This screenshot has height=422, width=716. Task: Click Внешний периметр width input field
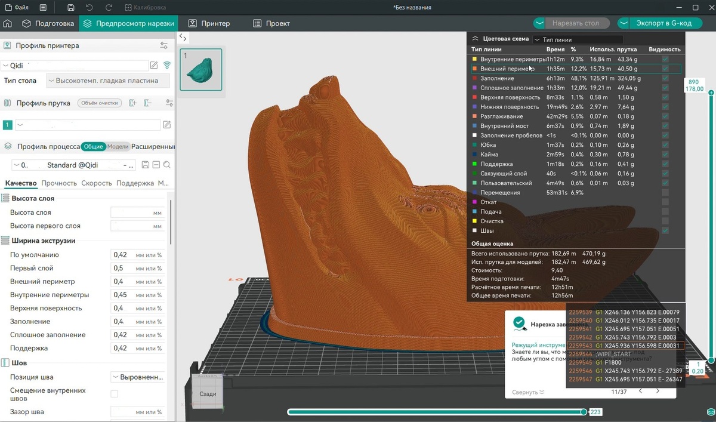pos(138,282)
